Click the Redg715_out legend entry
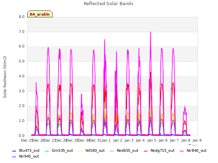Viewport: 218px width, 163px height. (x=159, y=151)
